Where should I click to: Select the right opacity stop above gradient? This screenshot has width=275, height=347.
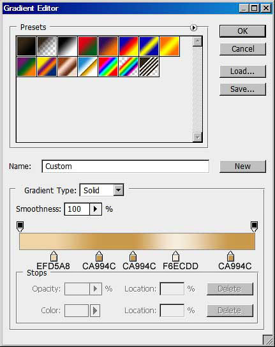(254, 226)
